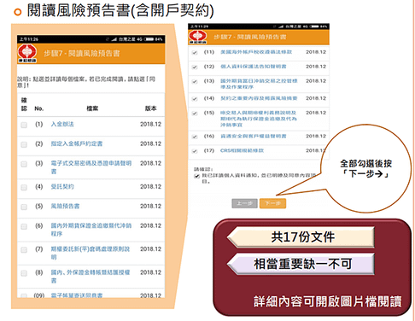Tap the logo in the left phone header
Screen dimensions: 415x321
point(27,53)
